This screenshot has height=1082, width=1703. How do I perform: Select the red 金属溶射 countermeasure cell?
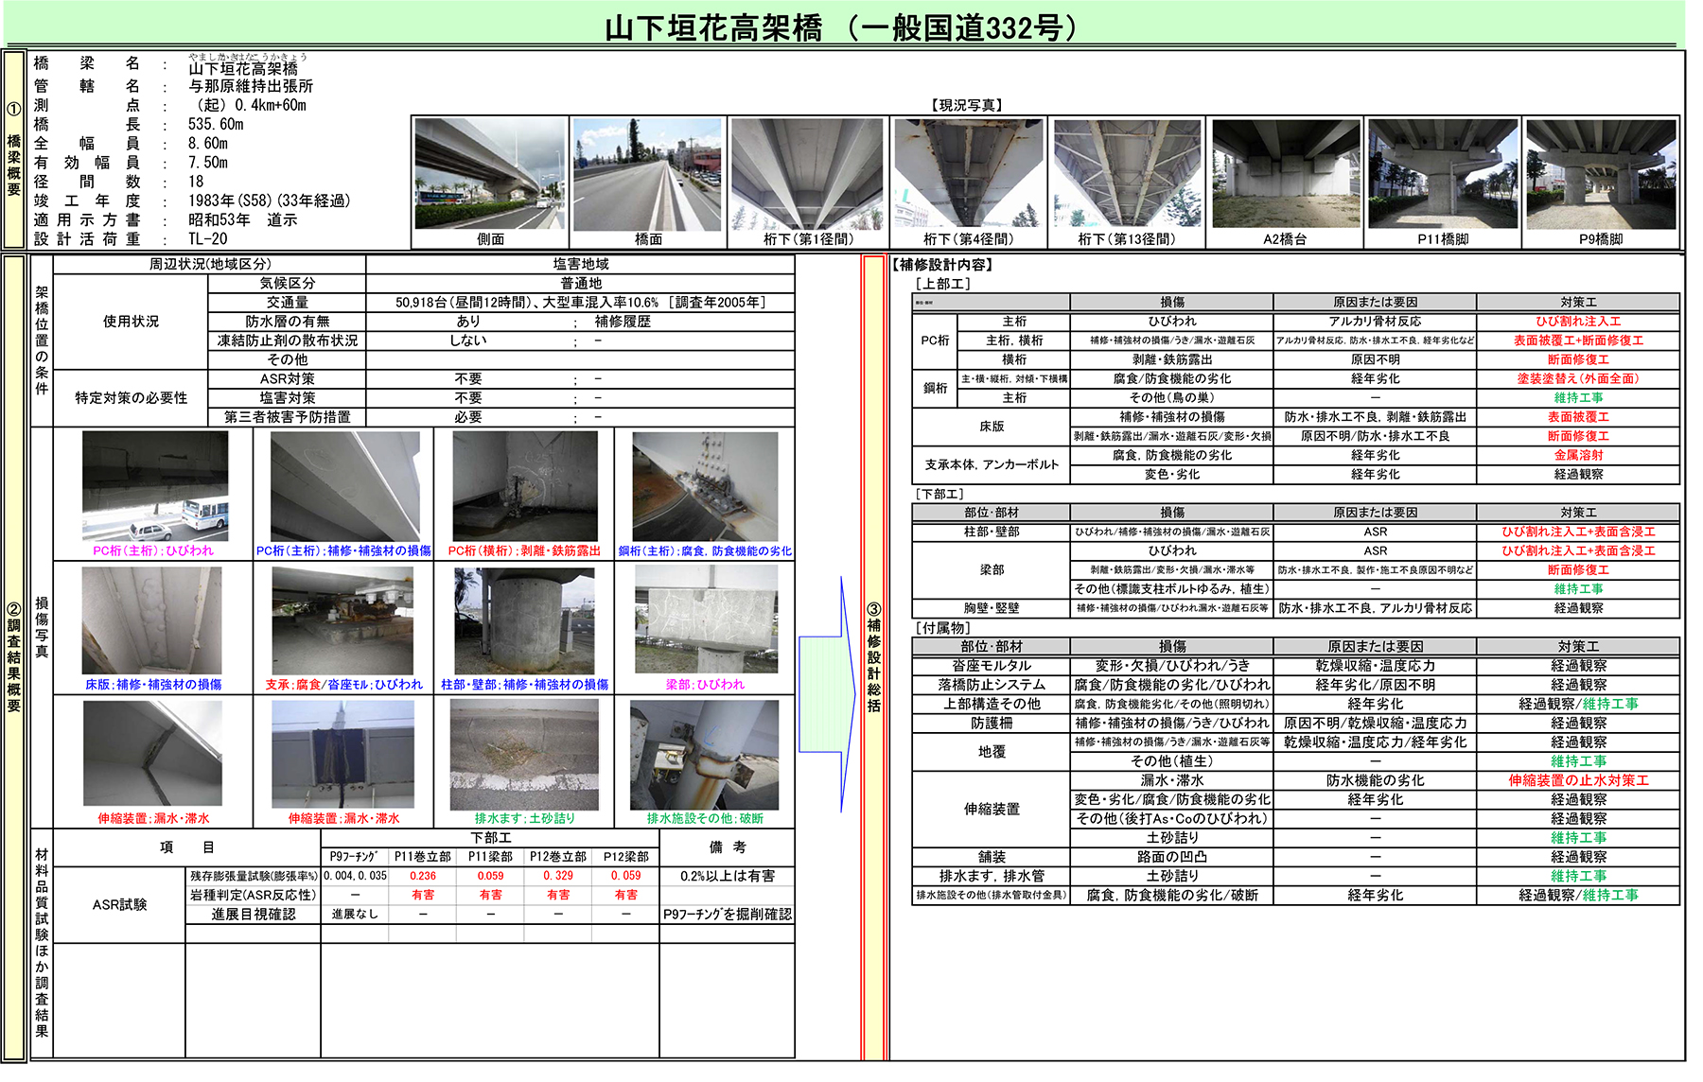pyautogui.click(x=1577, y=455)
